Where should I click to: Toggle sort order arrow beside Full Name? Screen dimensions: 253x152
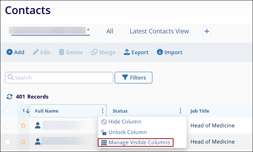tap(27, 111)
